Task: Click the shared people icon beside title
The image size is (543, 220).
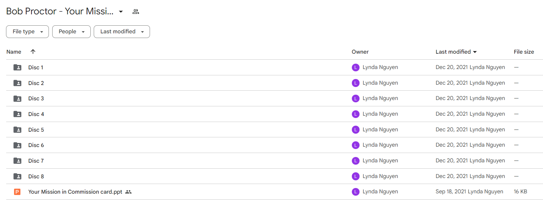Action: [136, 12]
